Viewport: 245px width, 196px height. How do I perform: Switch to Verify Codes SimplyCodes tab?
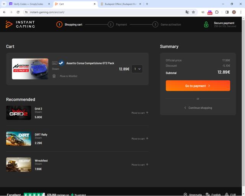coord(28,4)
